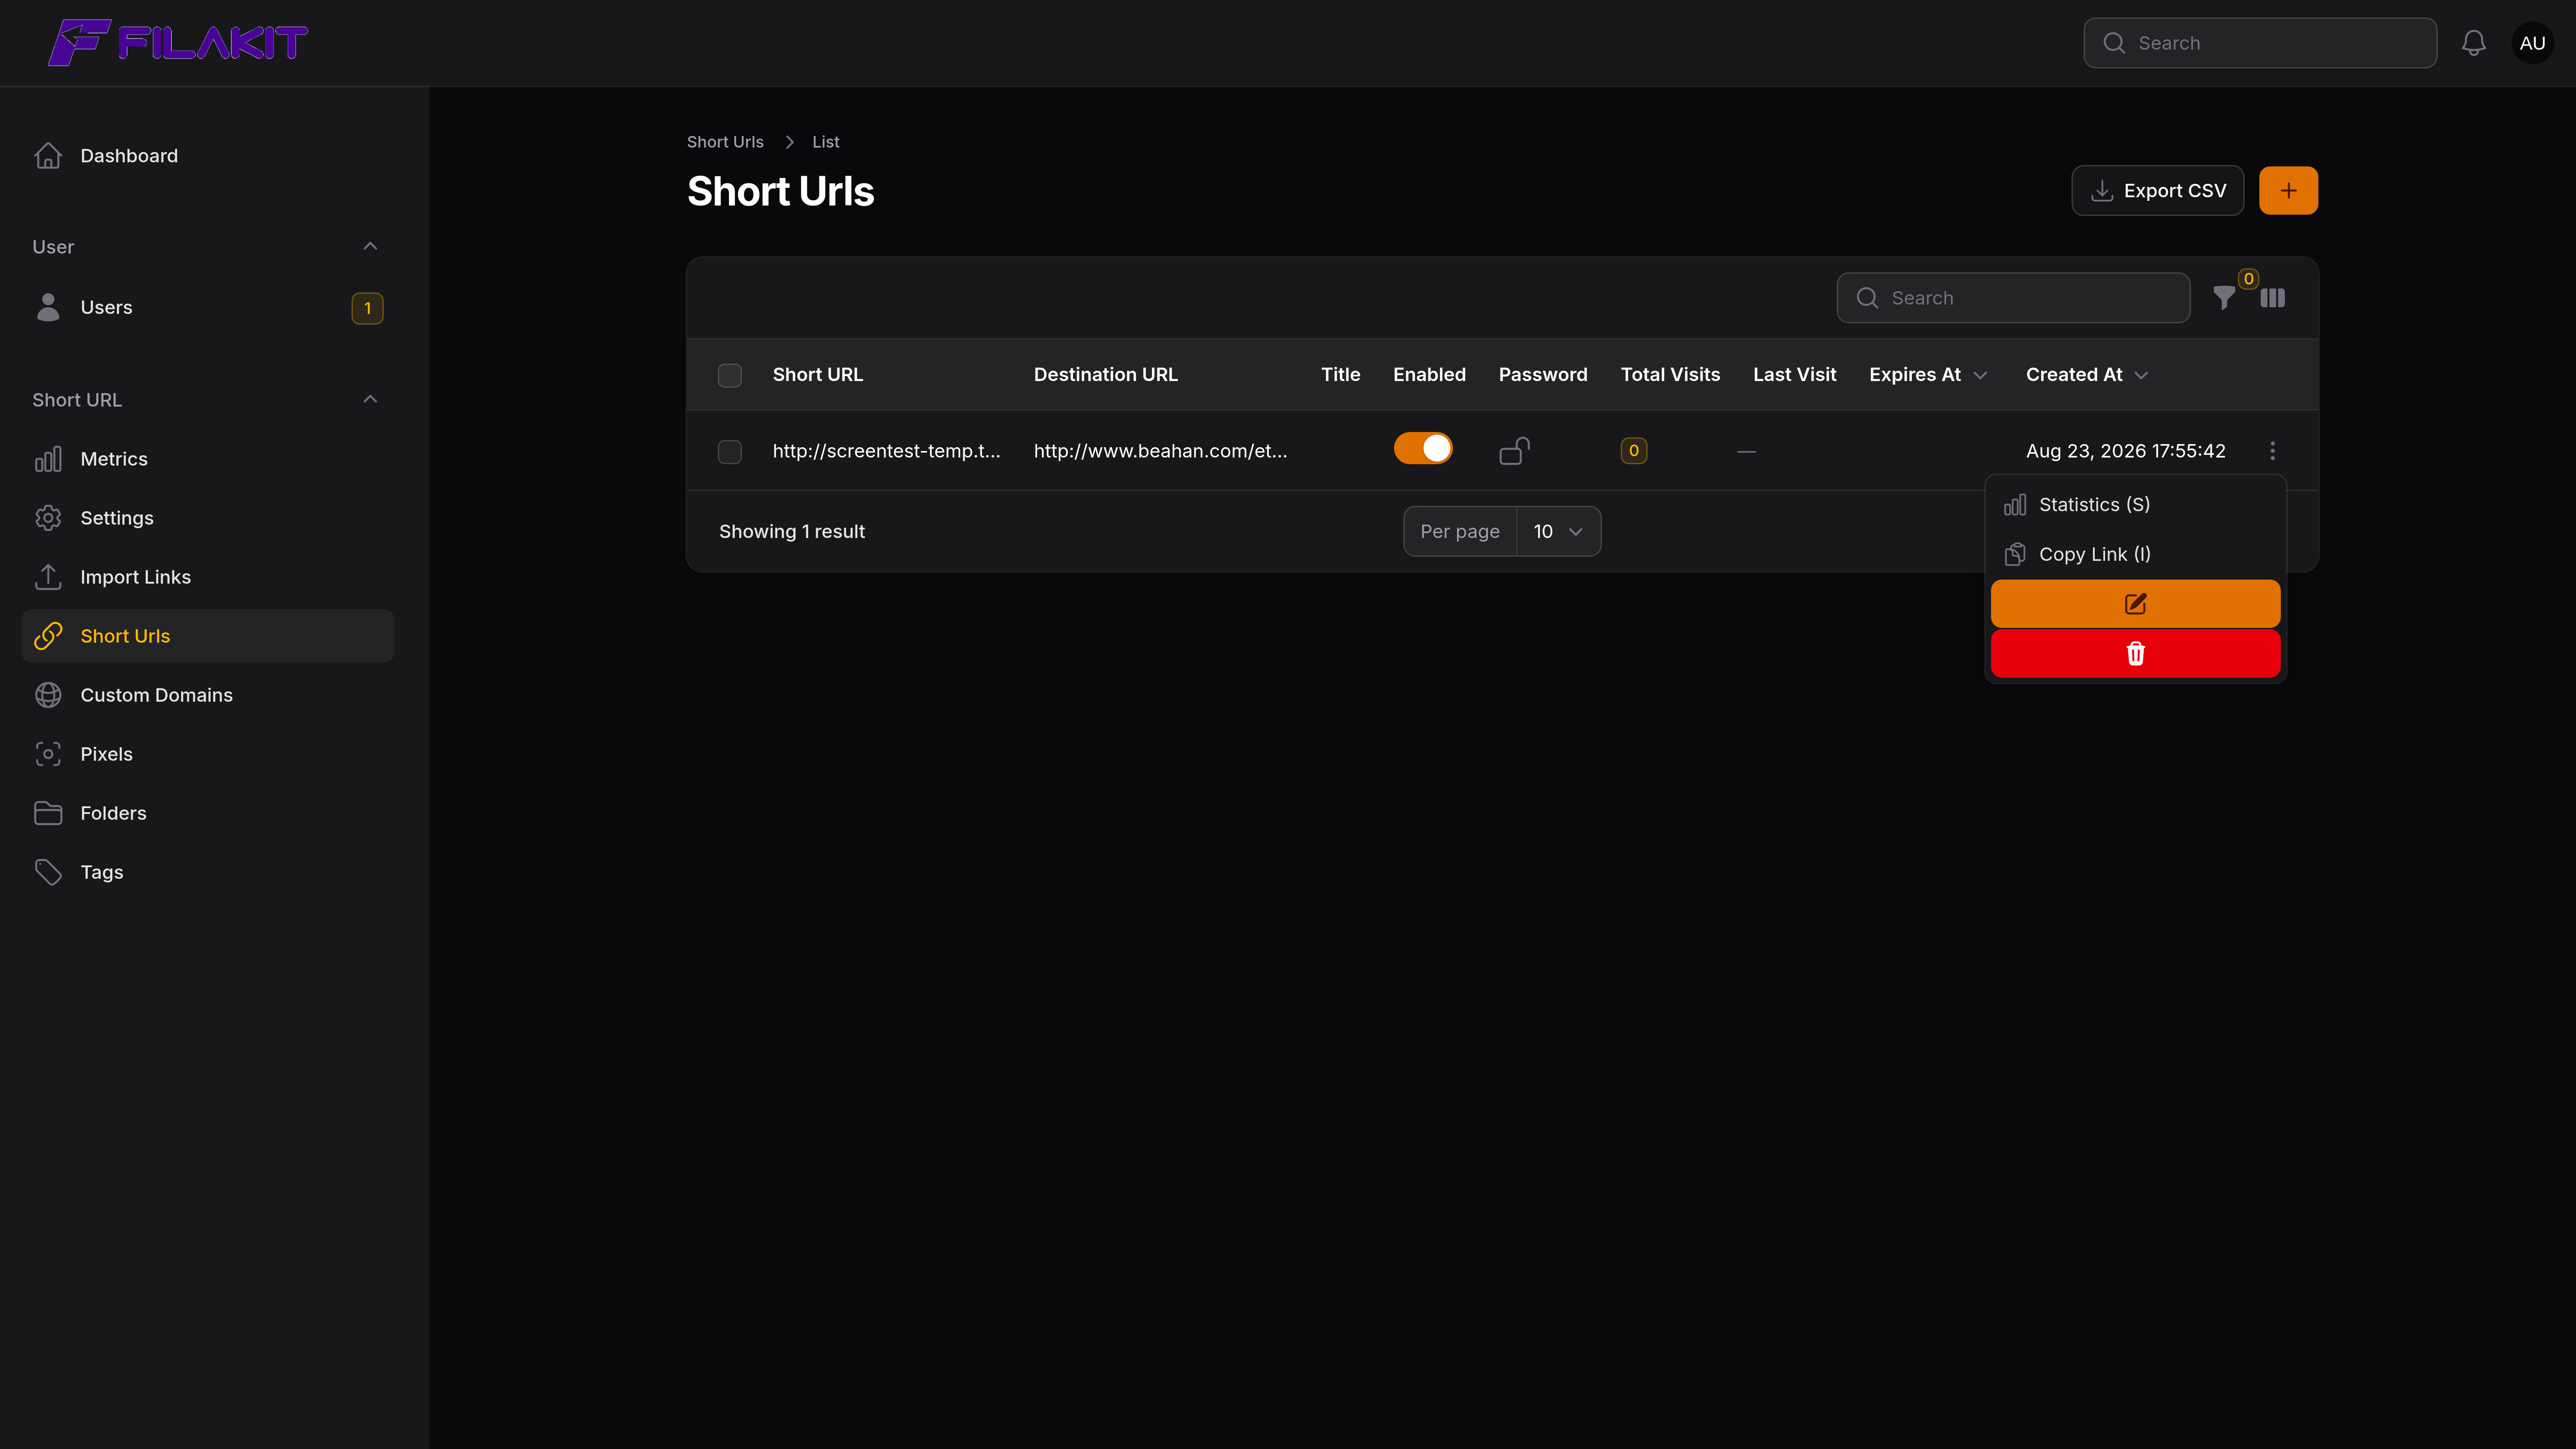Image resolution: width=2576 pixels, height=1449 pixels.
Task: Select the screentest-temp row checkbox
Action: click(x=730, y=452)
